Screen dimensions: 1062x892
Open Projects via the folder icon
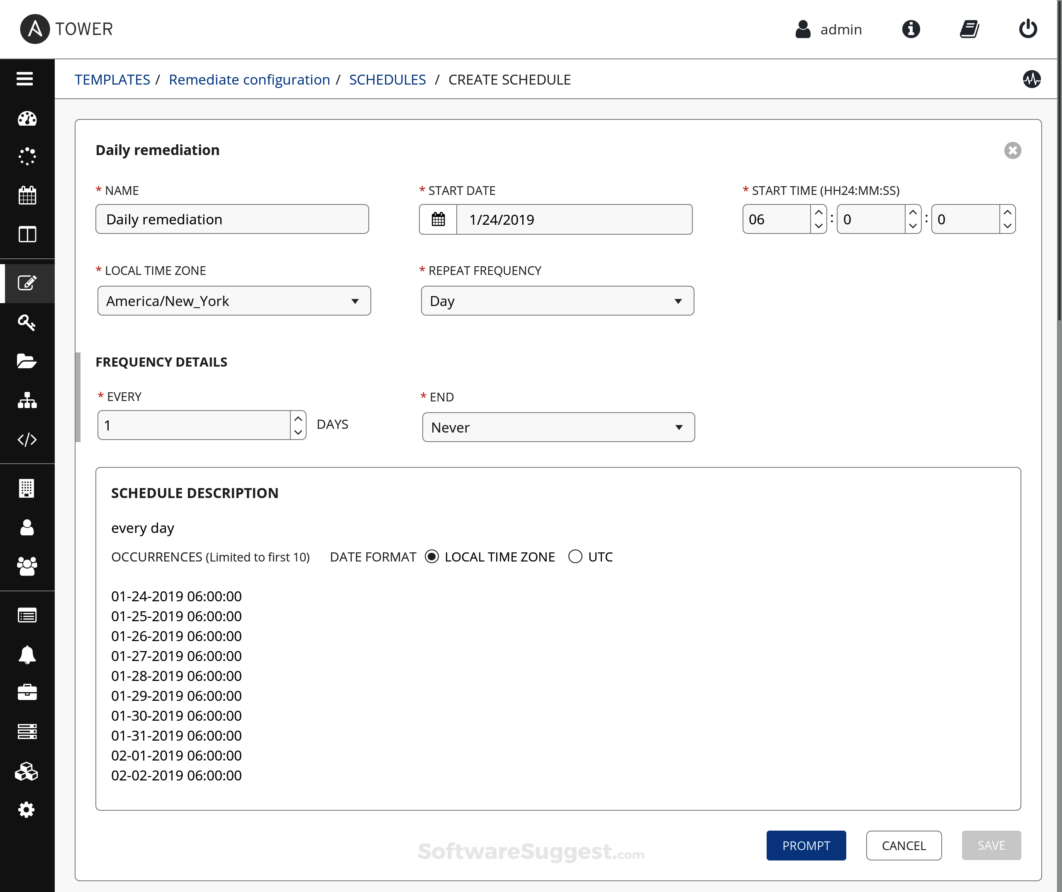point(27,361)
